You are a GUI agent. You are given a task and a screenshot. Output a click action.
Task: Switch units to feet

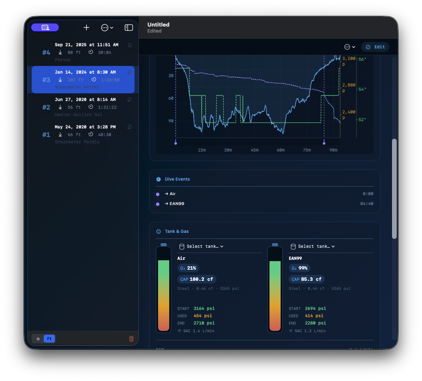click(49, 339)
